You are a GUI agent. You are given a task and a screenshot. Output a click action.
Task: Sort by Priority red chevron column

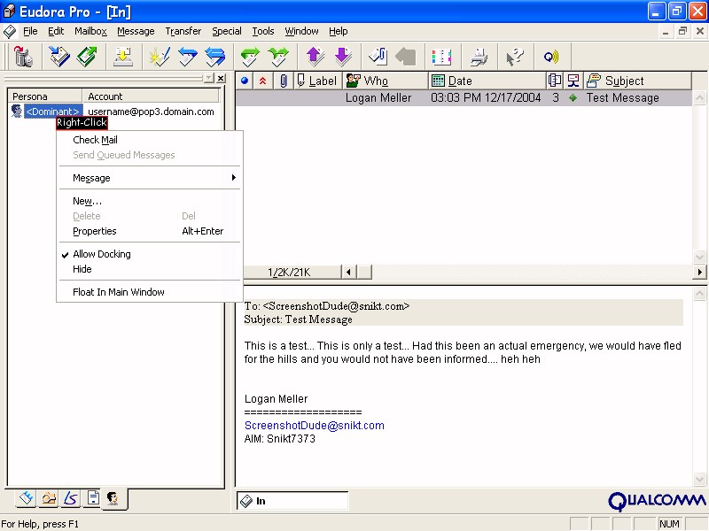[x=262, y=81]
